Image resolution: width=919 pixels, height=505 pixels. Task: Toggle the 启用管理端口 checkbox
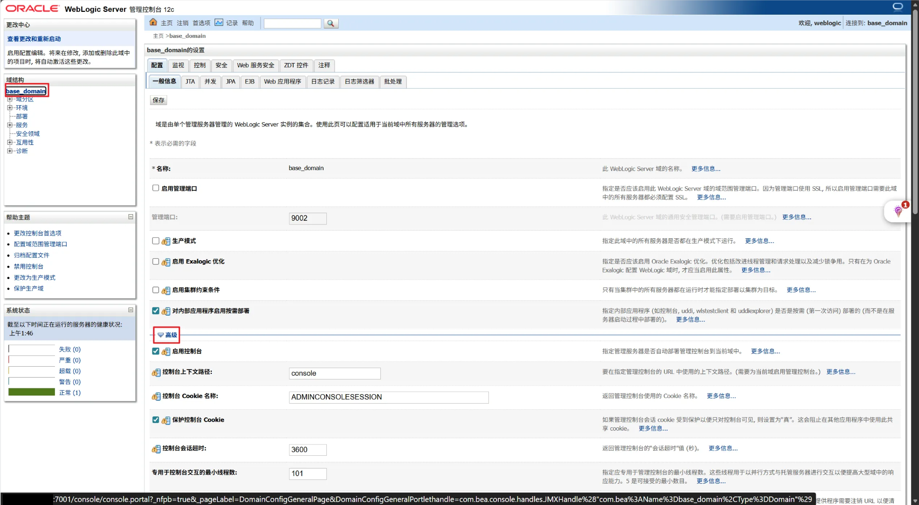(155, 188)
